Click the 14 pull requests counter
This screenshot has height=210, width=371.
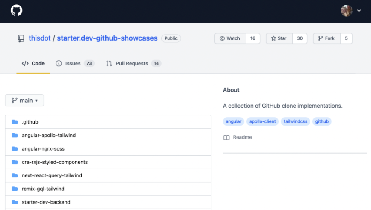click(x=156, y=63)
